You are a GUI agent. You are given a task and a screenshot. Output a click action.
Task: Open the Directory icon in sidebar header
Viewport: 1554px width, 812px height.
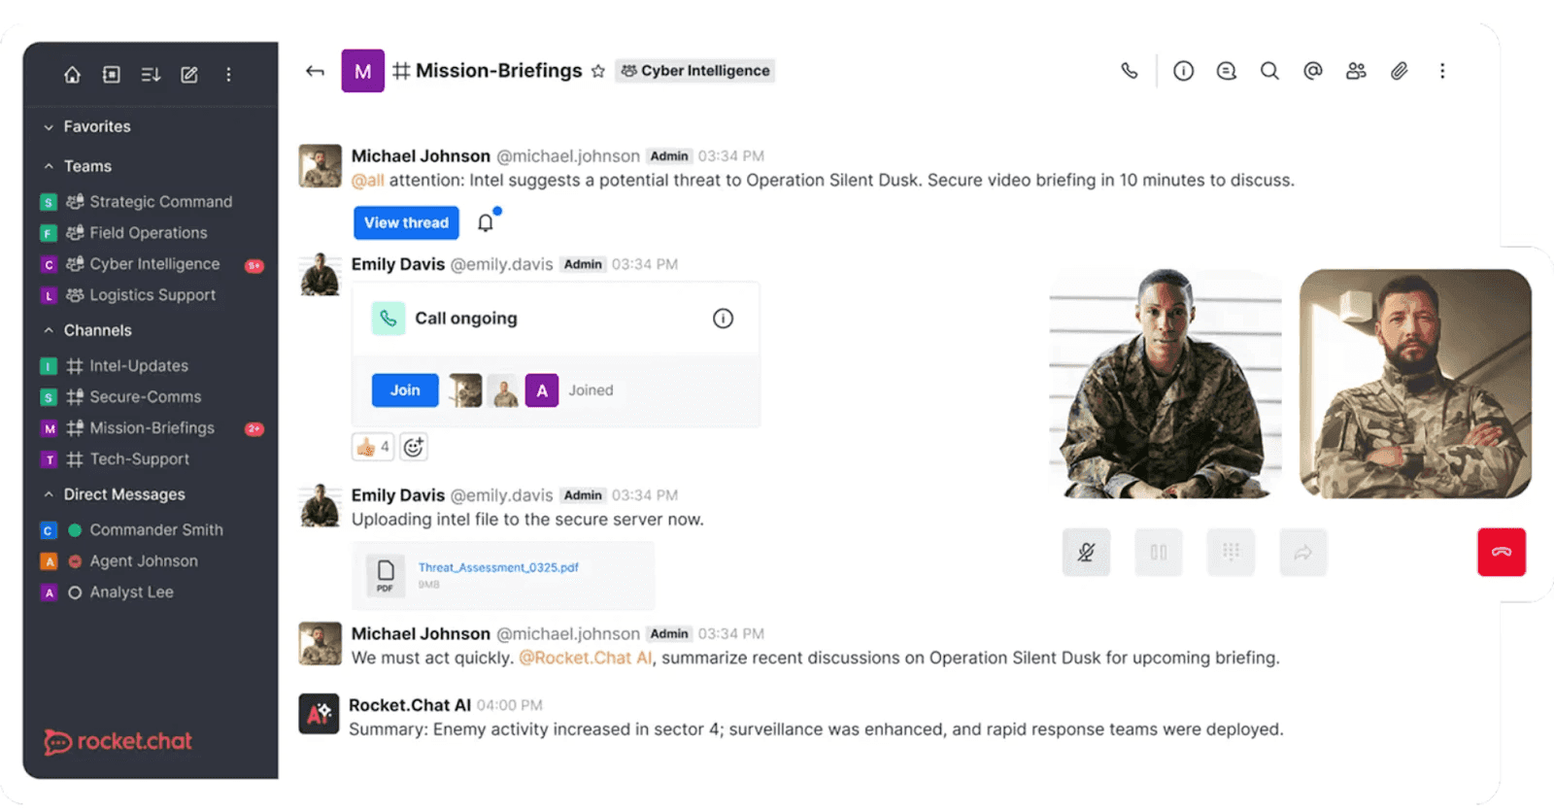click(112, 75)
